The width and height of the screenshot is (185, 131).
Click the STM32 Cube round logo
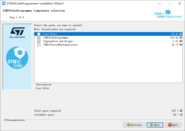[x=17, y=58]
